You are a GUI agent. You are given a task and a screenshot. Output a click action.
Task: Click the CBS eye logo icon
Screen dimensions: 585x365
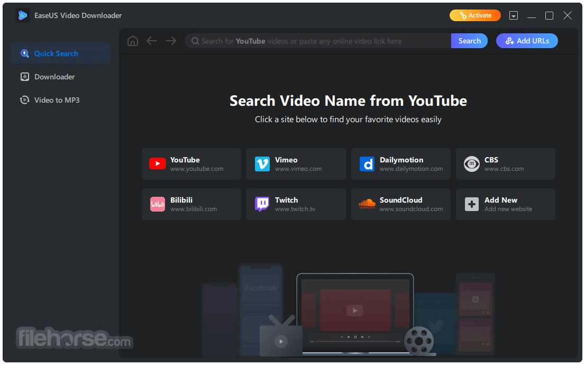click(x=472, y=164)
